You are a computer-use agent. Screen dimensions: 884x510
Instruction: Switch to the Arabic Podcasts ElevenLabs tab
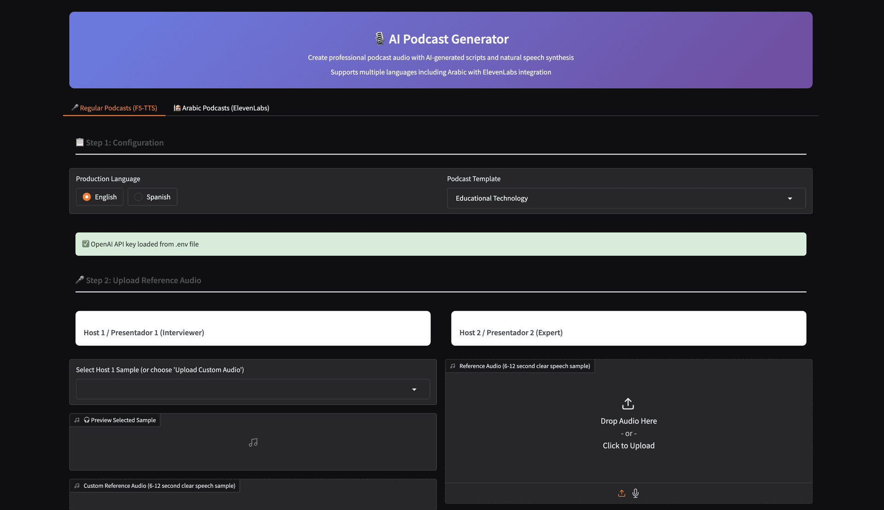click(221, 108)
